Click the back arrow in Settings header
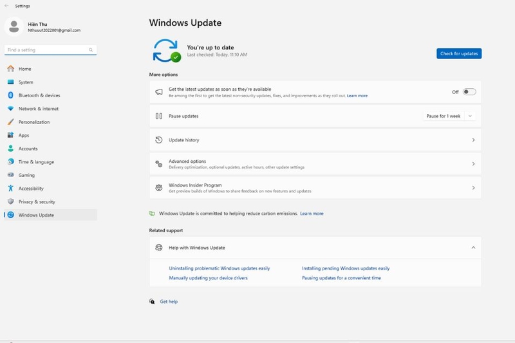The width and height of the screenshot is (515, 343). point(6,6)
